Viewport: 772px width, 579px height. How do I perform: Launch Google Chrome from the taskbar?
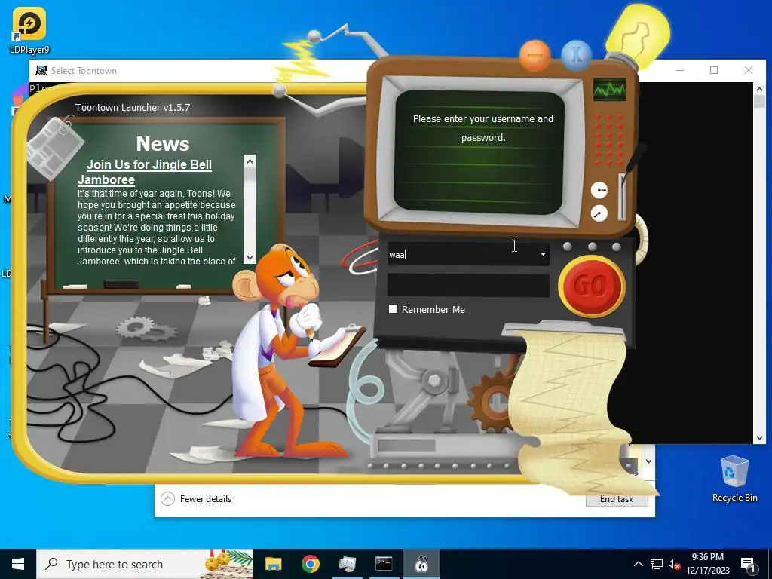310,564
